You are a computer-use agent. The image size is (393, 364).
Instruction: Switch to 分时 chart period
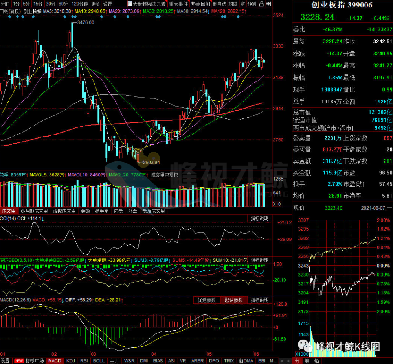point(5,4)
